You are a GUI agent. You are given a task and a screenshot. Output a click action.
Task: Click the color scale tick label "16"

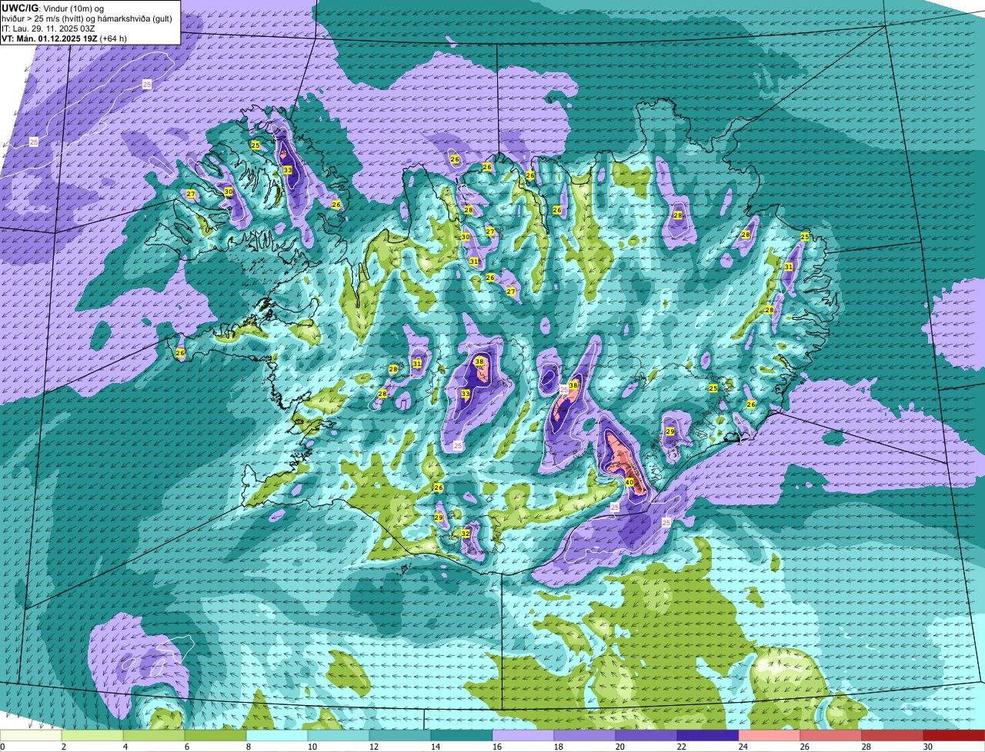click(x=497, y=747)
